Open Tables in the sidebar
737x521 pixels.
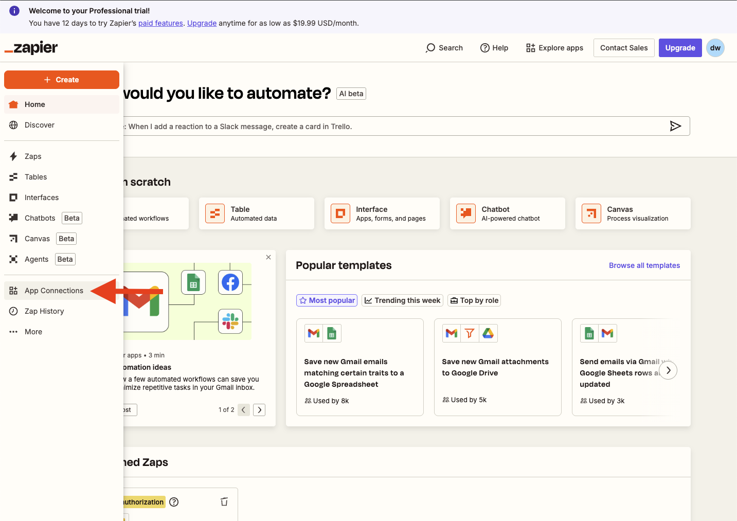pyautogui.click(x=62, y=177)
